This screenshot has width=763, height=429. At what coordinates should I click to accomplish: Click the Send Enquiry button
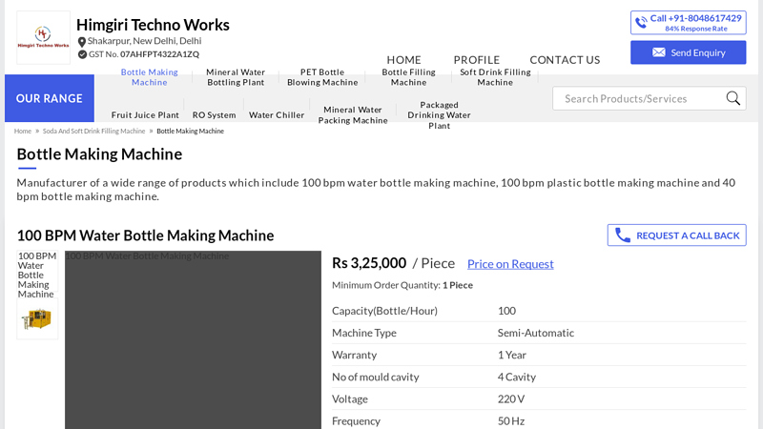pyautogui.click(x=688, y=52)
